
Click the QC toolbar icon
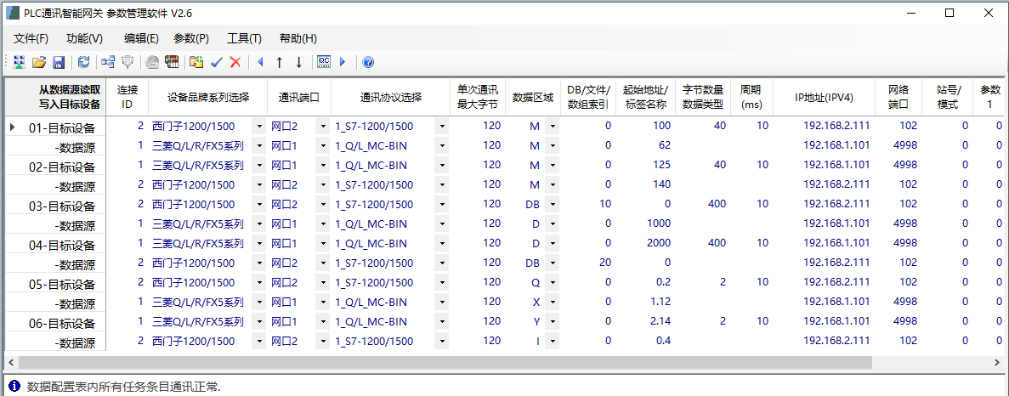click(x=324, y=62)
